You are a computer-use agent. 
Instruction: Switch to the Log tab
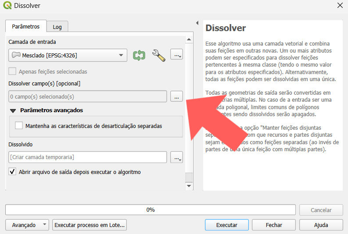[x=57, y=27]
